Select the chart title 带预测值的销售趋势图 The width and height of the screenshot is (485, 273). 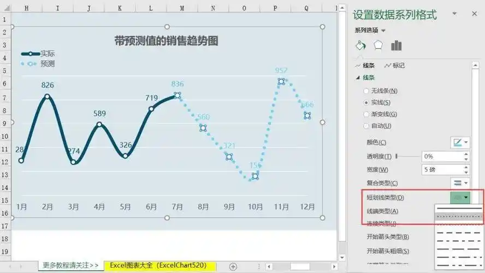click(x=167, y=41)
